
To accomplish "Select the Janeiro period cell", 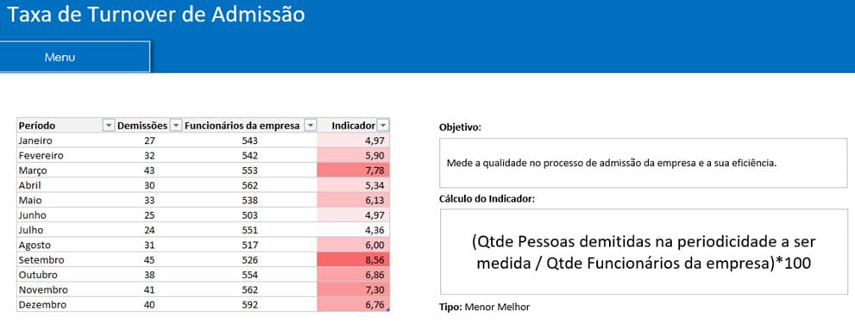I will click(66, 140).
